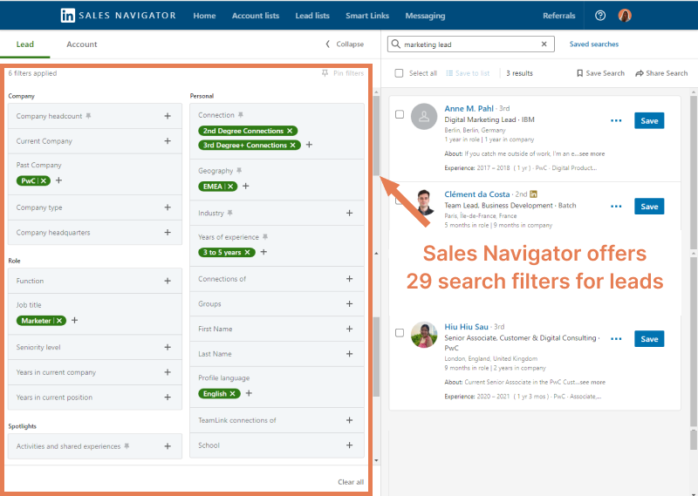Check the Select all checkbox
698x496 pixels.
click(x=399, y=73)
